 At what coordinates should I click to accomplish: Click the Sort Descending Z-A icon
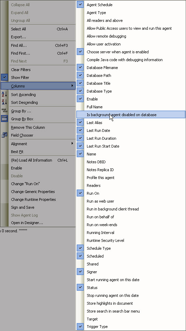[x=4, y=102]
